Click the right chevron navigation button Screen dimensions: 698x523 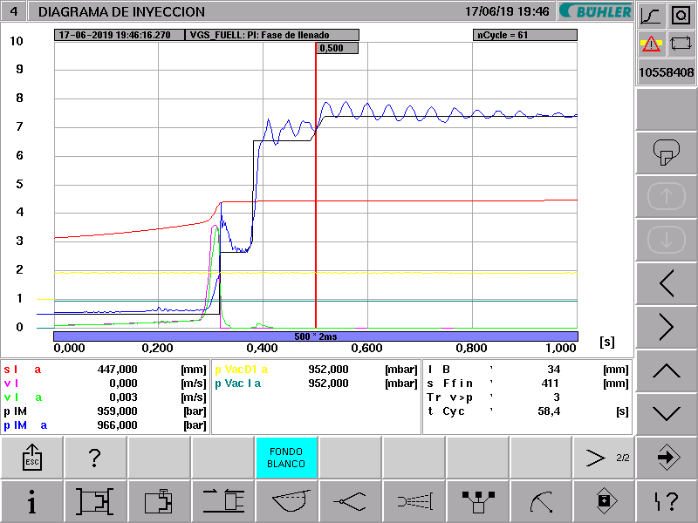click(x=667, y=326)
